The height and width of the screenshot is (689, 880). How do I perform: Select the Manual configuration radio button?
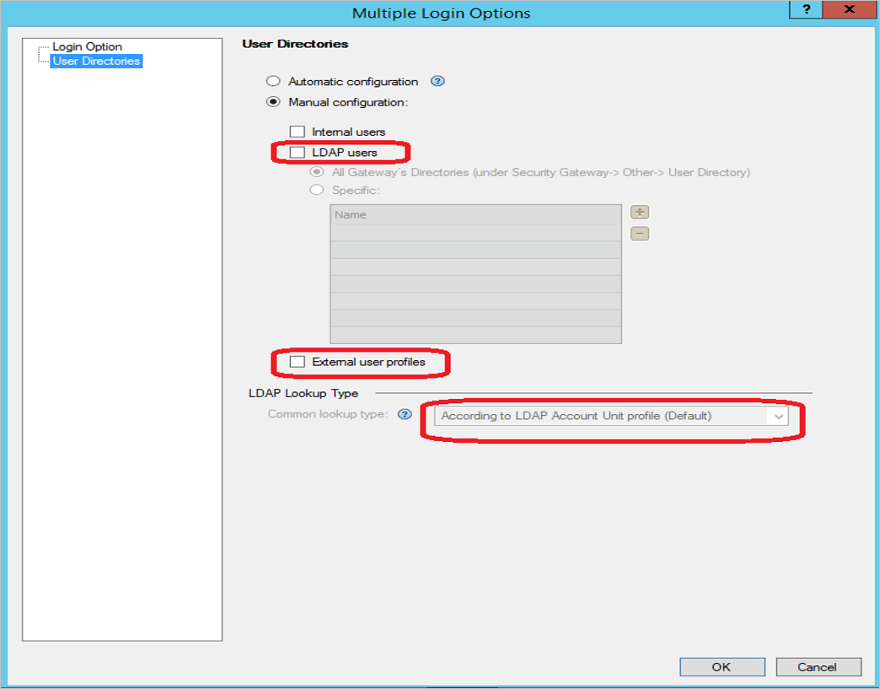[272, 100]
